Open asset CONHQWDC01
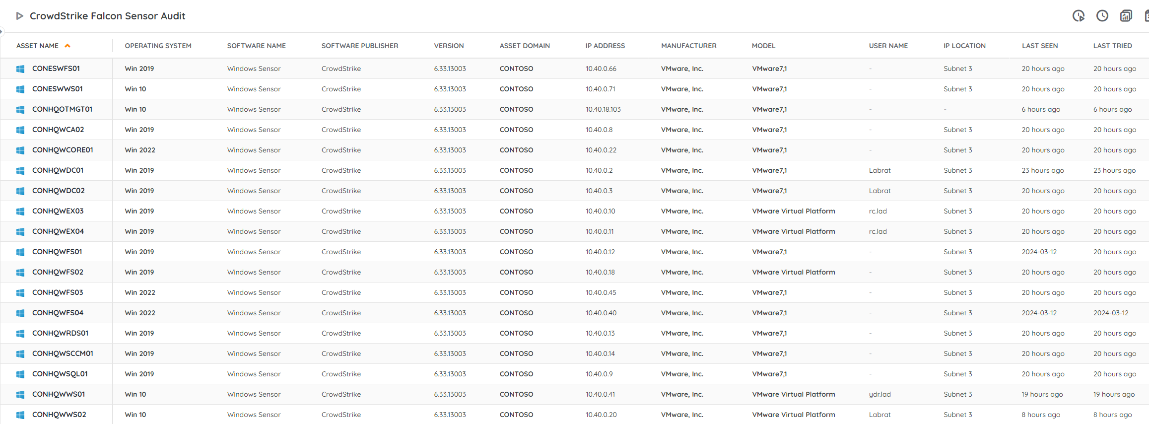Viewport: 1149px width, 424px height. tap(58, 170)
